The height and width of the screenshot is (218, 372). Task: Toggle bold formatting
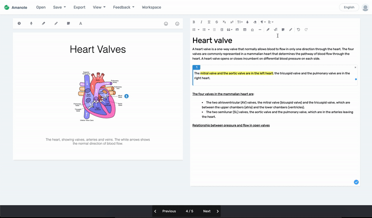pos(194,22)
